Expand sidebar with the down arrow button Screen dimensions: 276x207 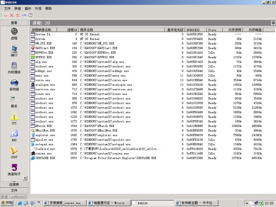point(25,178)
